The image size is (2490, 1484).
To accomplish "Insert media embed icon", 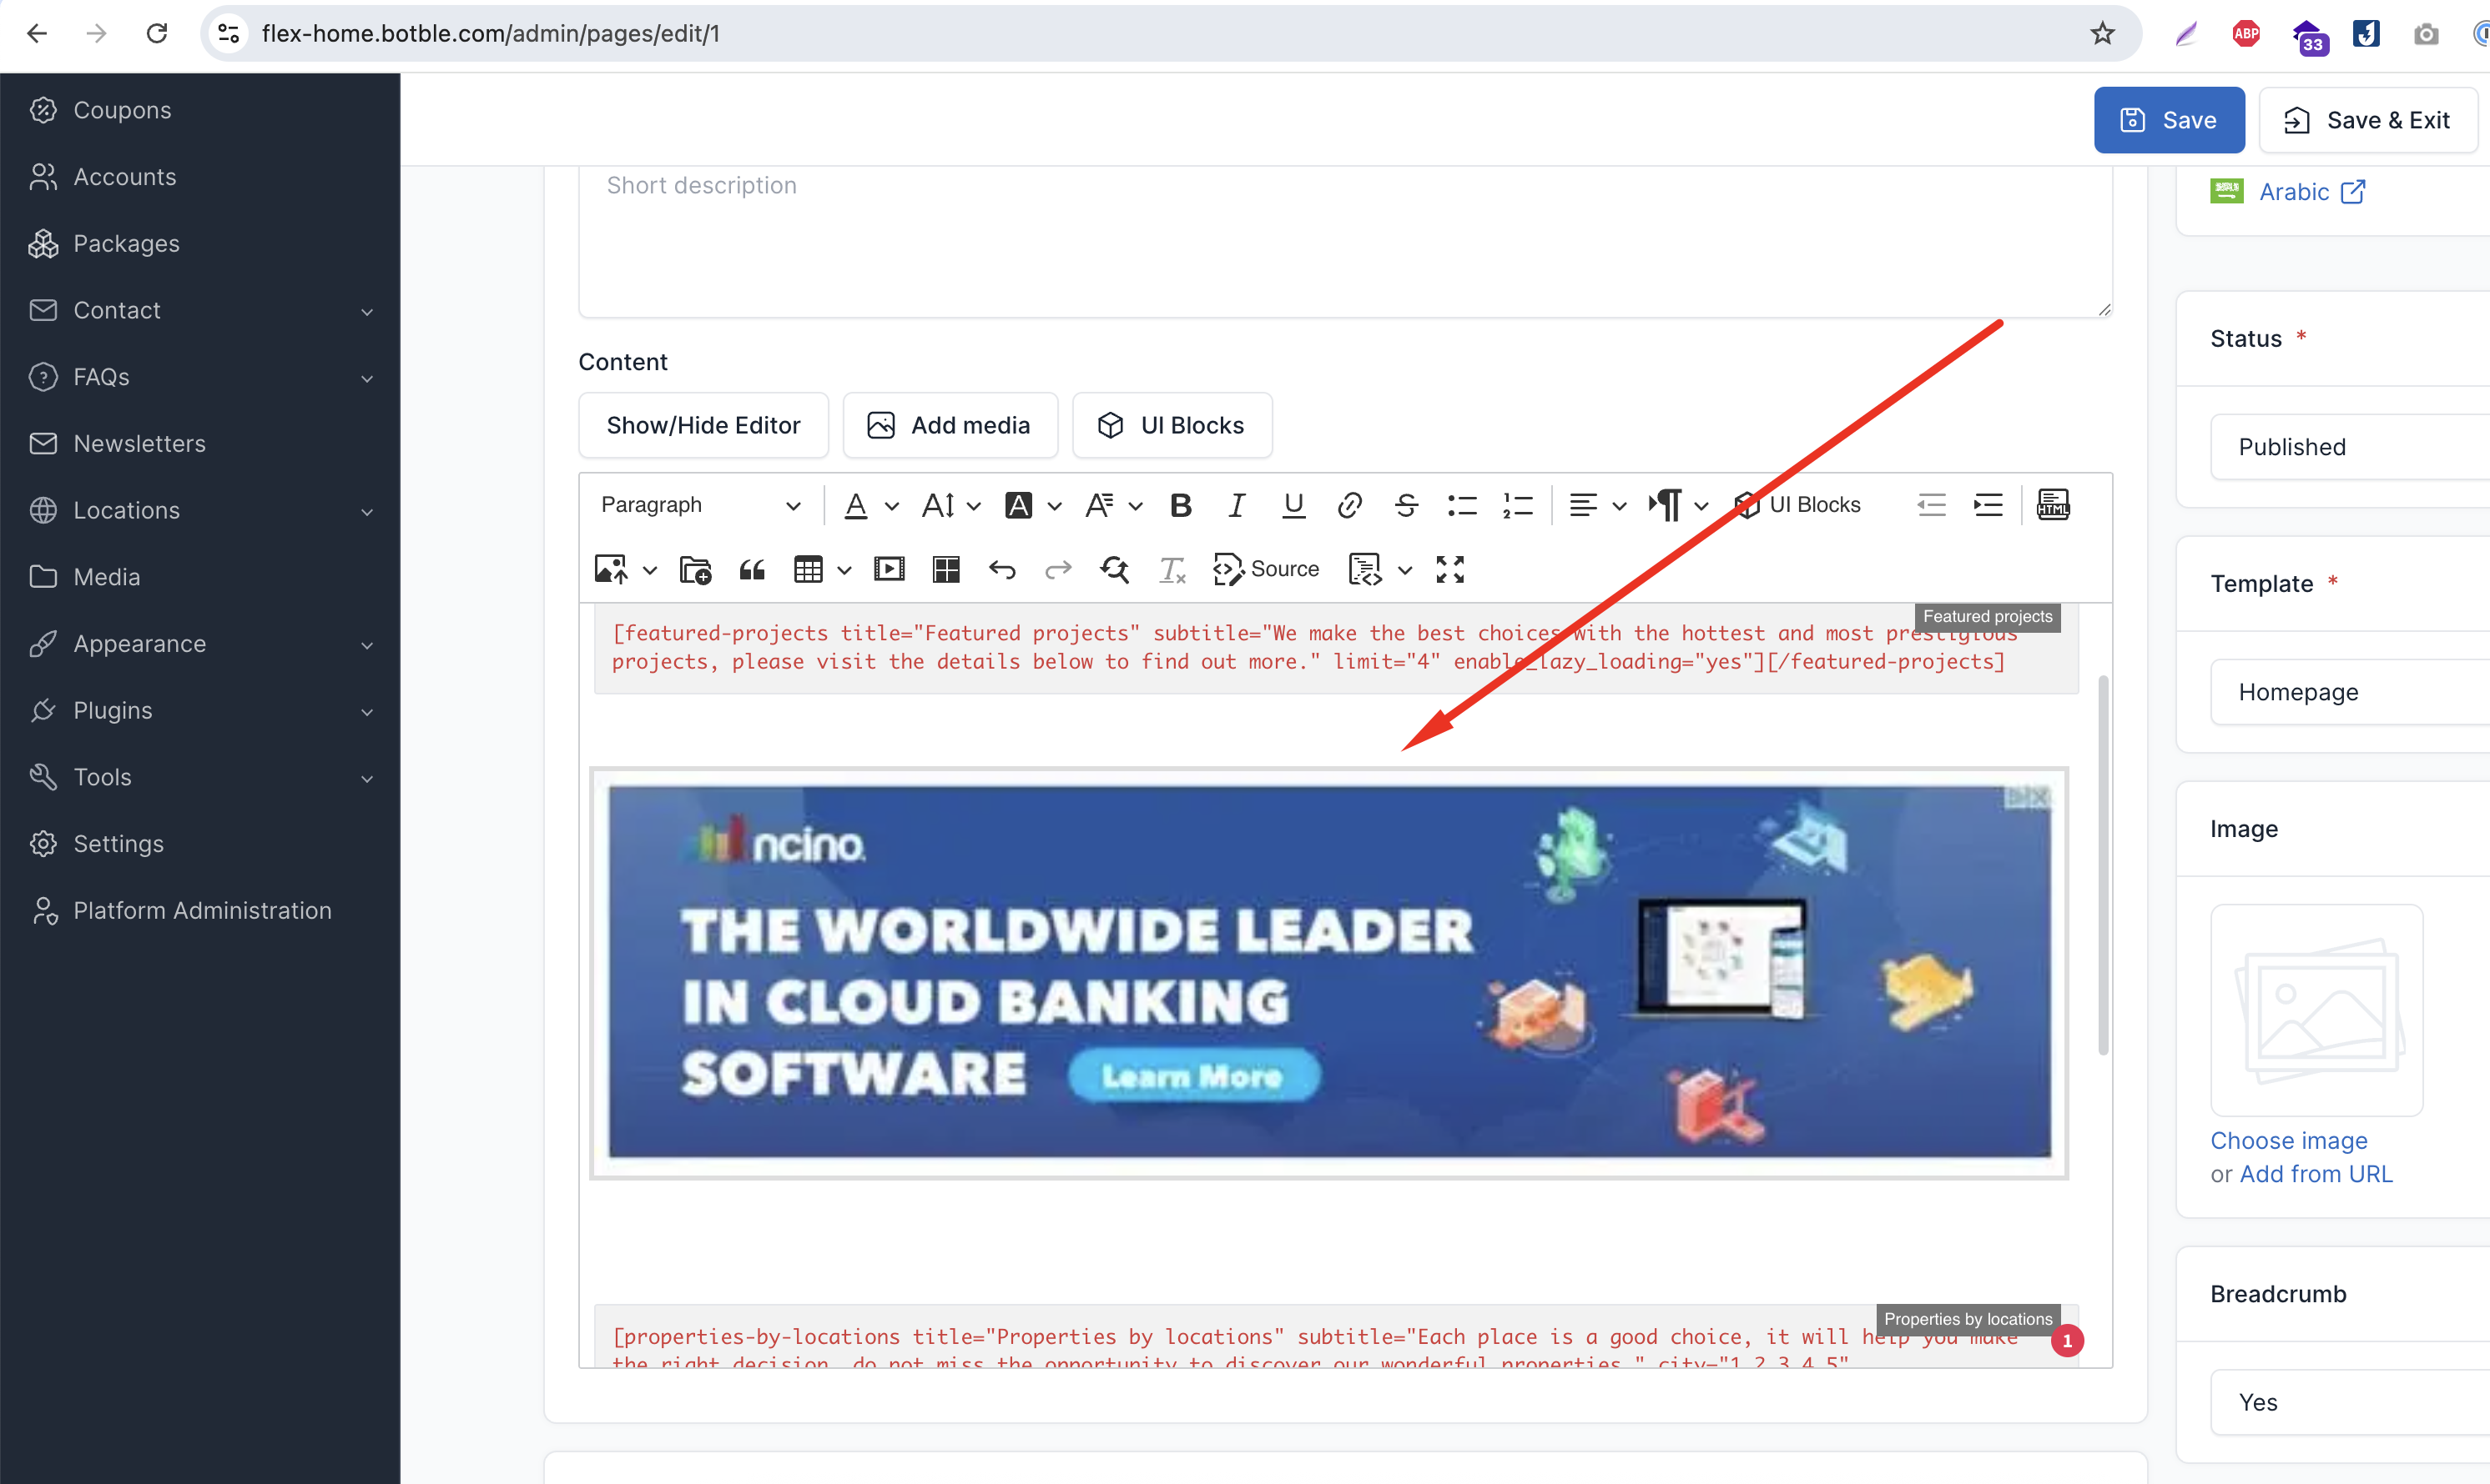I will pos(889,570).
